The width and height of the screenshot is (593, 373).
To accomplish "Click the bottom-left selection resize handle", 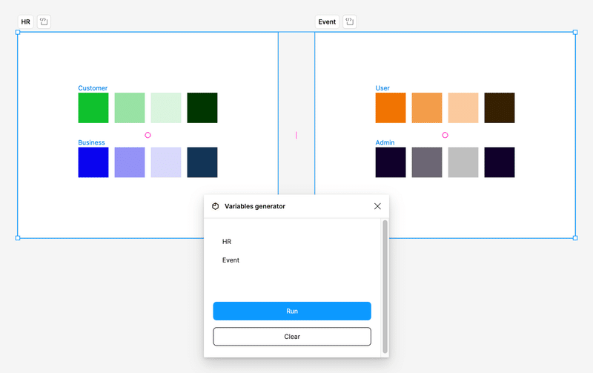I will click(18, 238).
